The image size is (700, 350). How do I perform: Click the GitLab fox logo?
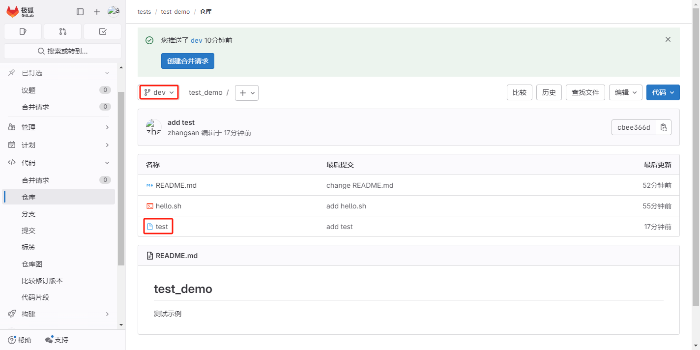pyautogui.click(x=13, y=12)
